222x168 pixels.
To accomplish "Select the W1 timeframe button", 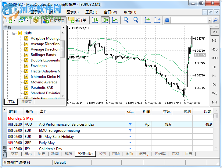I will tap(214, 93).
